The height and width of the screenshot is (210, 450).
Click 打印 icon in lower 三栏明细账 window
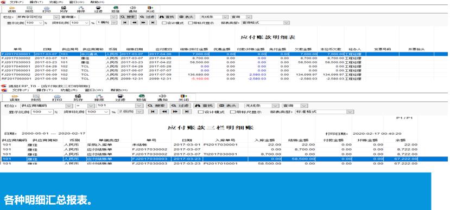57,98
